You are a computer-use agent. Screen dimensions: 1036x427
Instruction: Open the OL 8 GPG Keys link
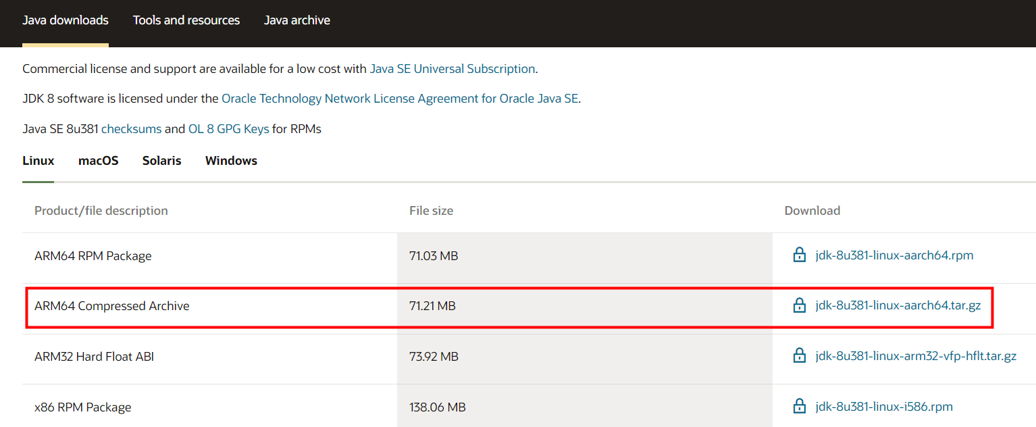(229, 128)
